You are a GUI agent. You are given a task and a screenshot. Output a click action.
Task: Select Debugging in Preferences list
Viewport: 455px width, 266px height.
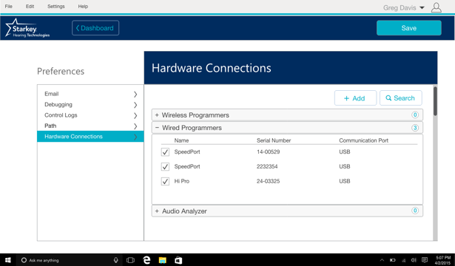[90, 105]
